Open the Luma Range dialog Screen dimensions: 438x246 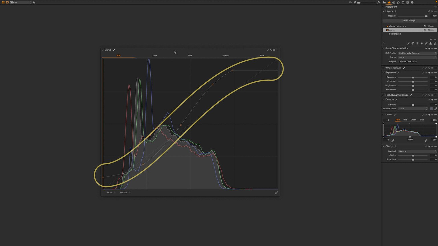[409, 20]
